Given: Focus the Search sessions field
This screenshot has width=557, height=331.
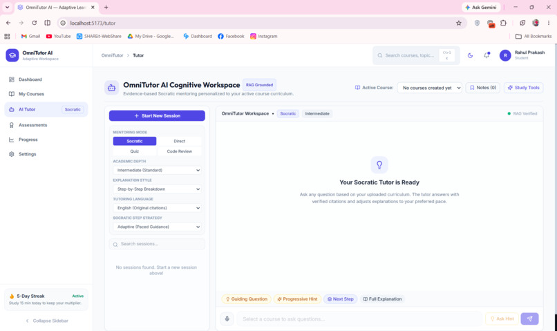Looking at the screenshot, I should pyautogui.click(x=157, y=244).
